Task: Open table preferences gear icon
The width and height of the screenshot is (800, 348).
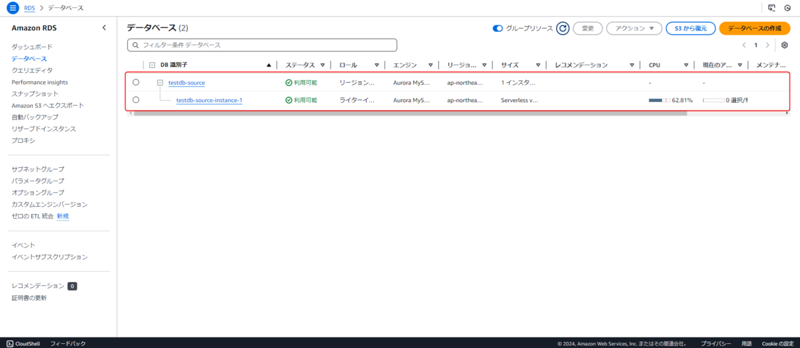Action: [785, 45]
